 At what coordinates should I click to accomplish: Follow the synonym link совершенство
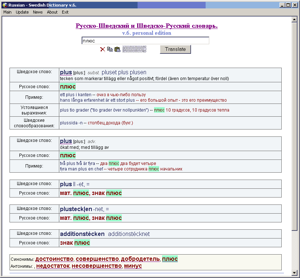tap(97, 259)
